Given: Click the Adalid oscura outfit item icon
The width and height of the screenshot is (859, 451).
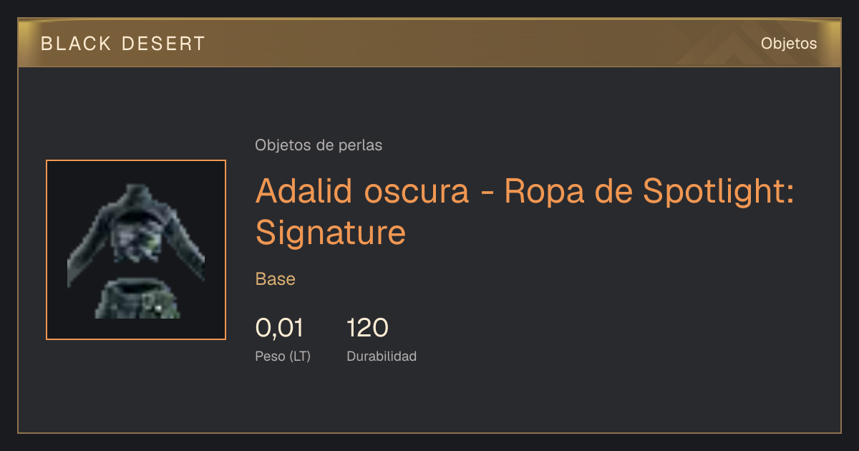Looking at the screenshot, I should coord(136,250).
